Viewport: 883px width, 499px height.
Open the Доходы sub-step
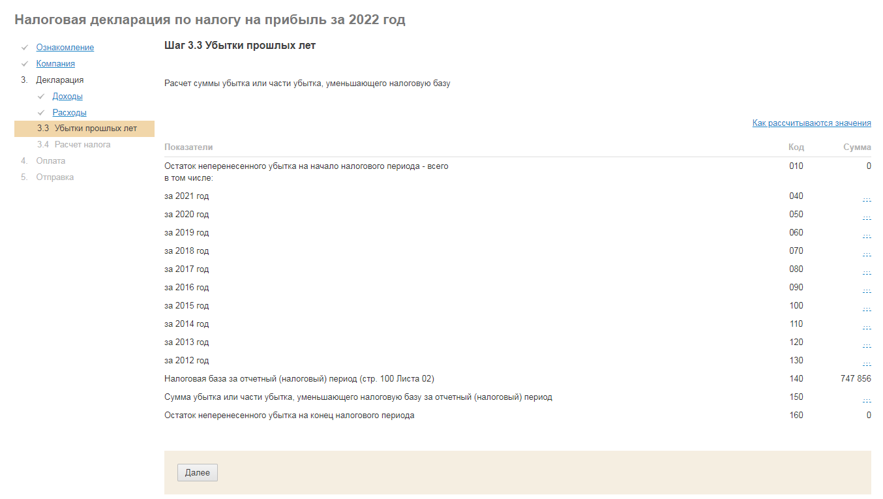(67, 97)
